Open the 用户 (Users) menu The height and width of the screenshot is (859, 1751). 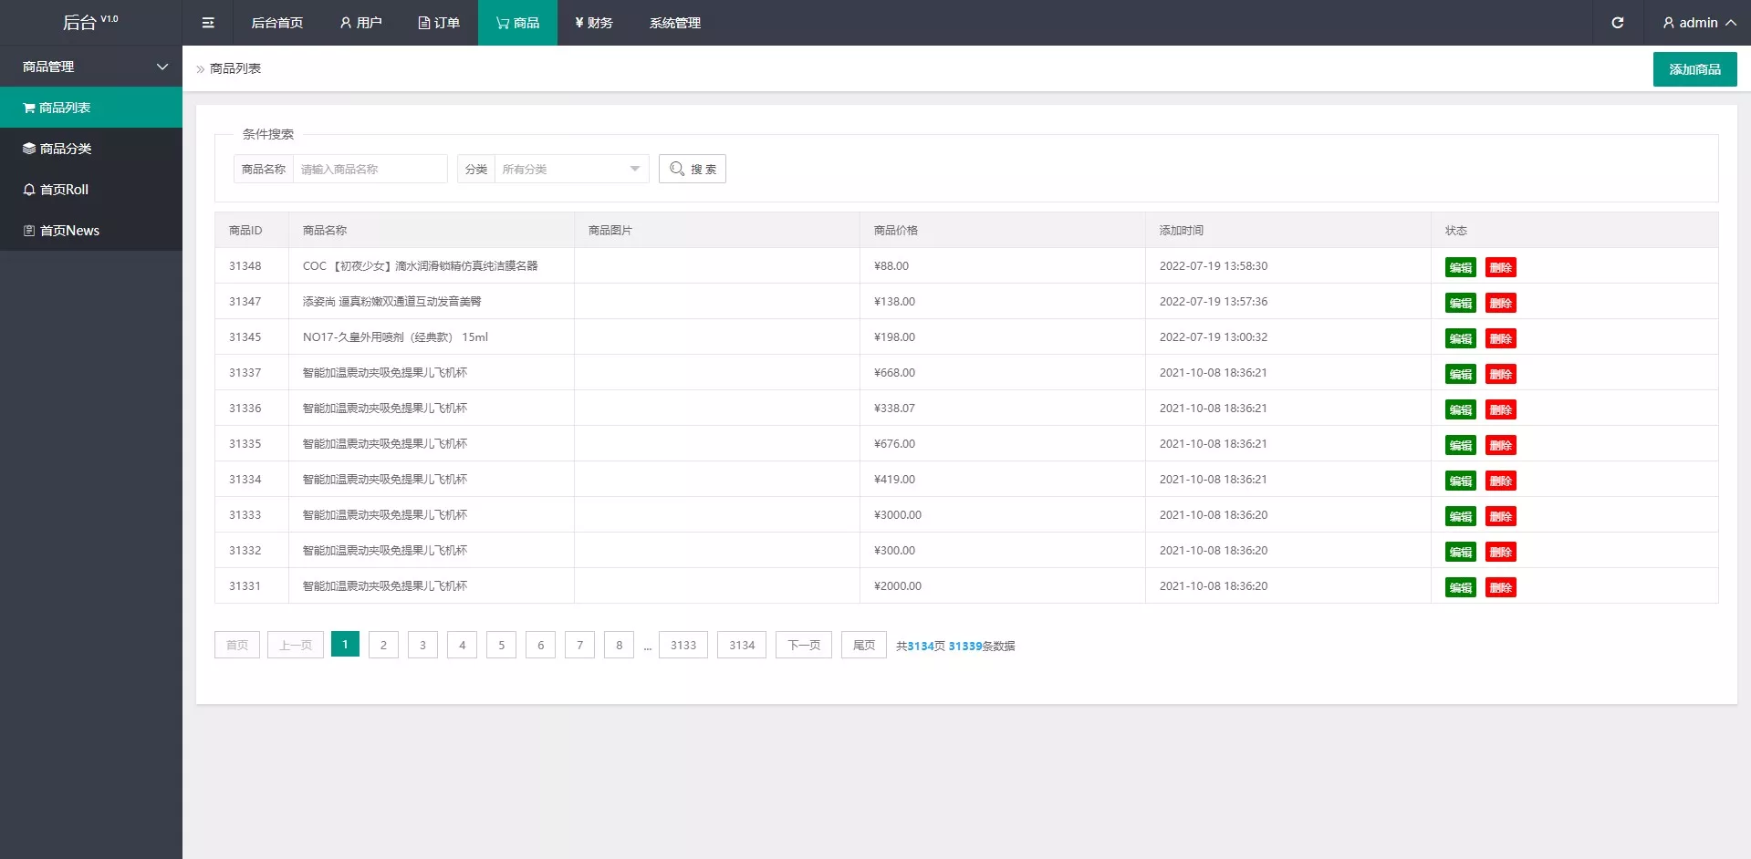click(360, 23)
